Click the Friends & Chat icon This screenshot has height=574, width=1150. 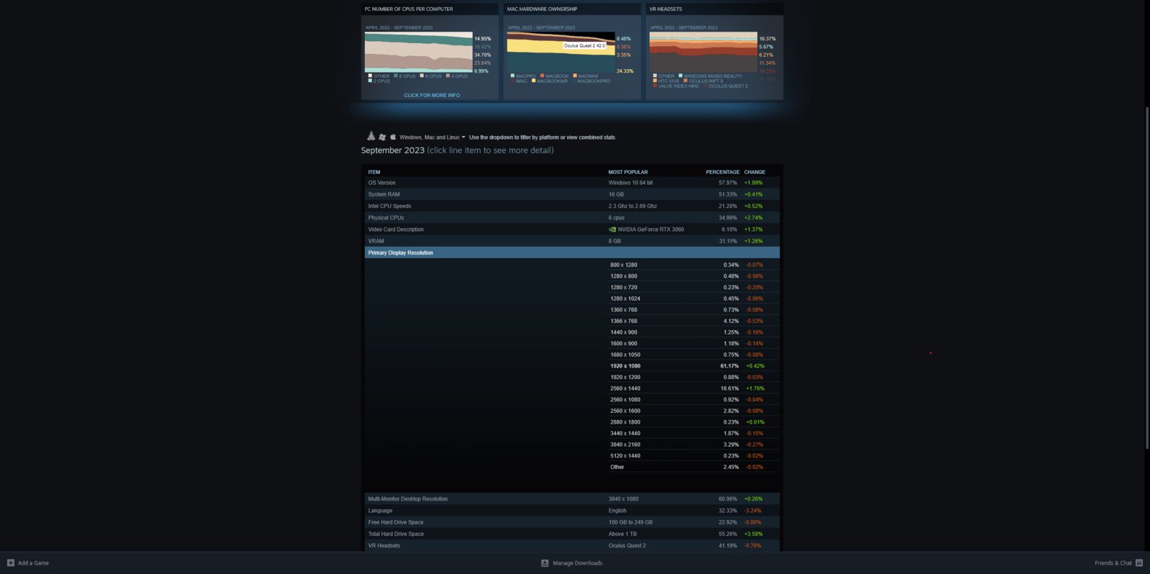pyautogui.click(x=1138, y=562)
